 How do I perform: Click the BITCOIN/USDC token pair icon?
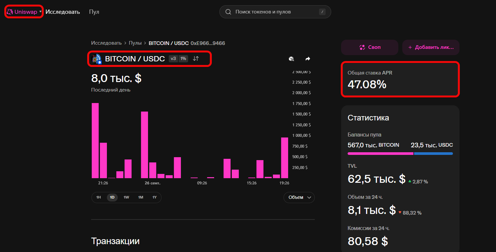pos(96,59)
